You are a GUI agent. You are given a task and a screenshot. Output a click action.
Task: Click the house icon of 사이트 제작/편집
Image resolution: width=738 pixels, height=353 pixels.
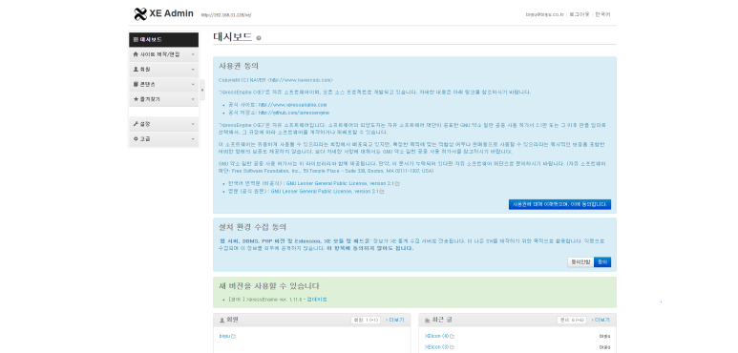point(136,54)
